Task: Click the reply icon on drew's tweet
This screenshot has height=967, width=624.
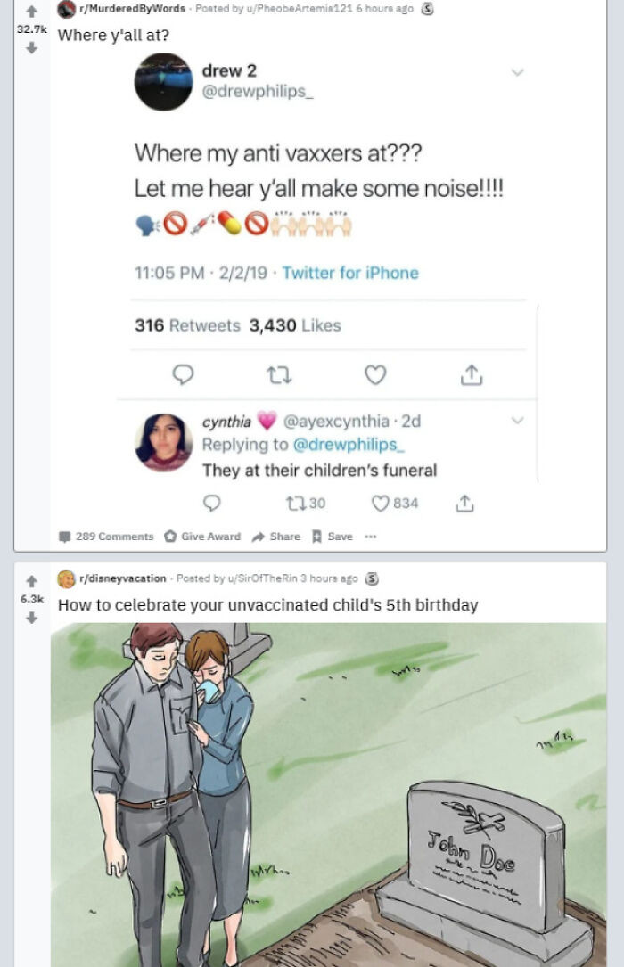Action: [185, 375]
